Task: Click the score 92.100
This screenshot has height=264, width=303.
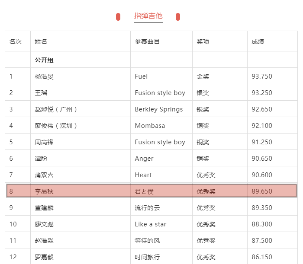Action: click(262, 126)
